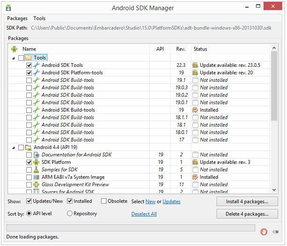
Task: Click the loading progress bar
Action: coord(130,228)
